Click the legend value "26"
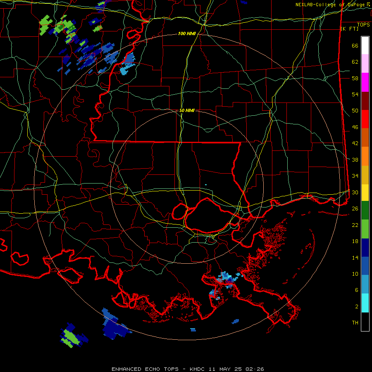This screenshot has height=372, width=372. click(x=355, y=209)
